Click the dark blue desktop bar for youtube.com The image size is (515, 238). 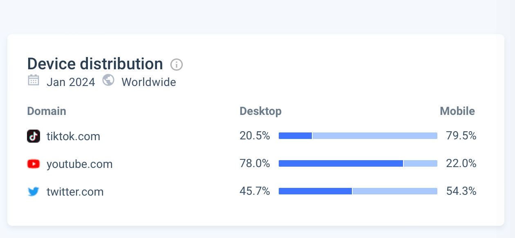pyautogui.click(x=341, y=164)
